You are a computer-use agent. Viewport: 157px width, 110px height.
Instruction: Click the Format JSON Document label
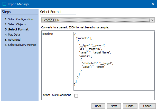pyautogui.click(x=56, y=95)
